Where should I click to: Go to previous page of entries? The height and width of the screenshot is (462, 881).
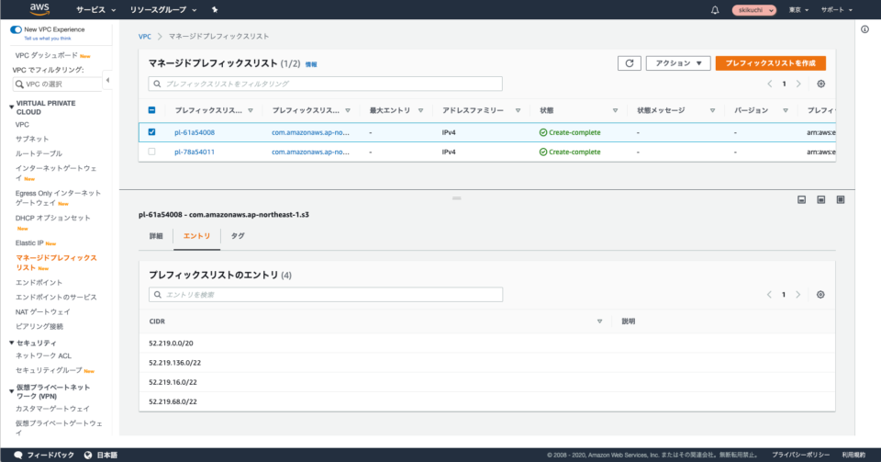click(769, 295)
